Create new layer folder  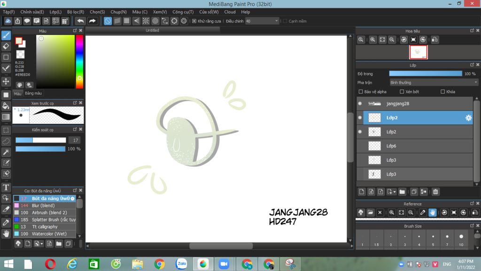(x=402, y=192)
